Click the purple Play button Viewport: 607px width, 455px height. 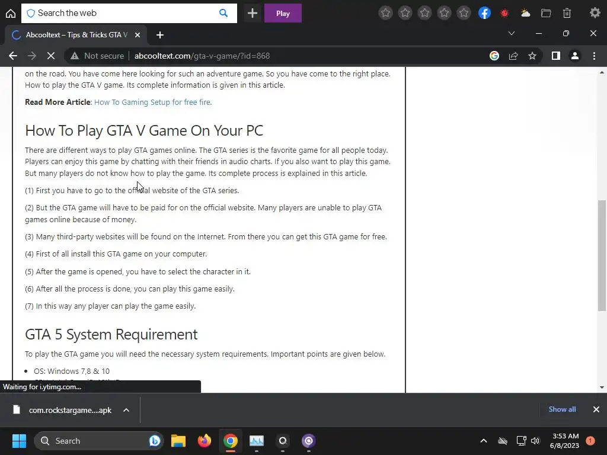[x=283, y=13]
